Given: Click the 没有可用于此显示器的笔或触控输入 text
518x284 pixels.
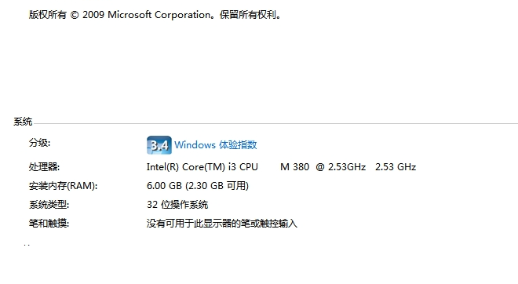Looking at the screenshot, I should pyautogui.click(x=222, y=224).
